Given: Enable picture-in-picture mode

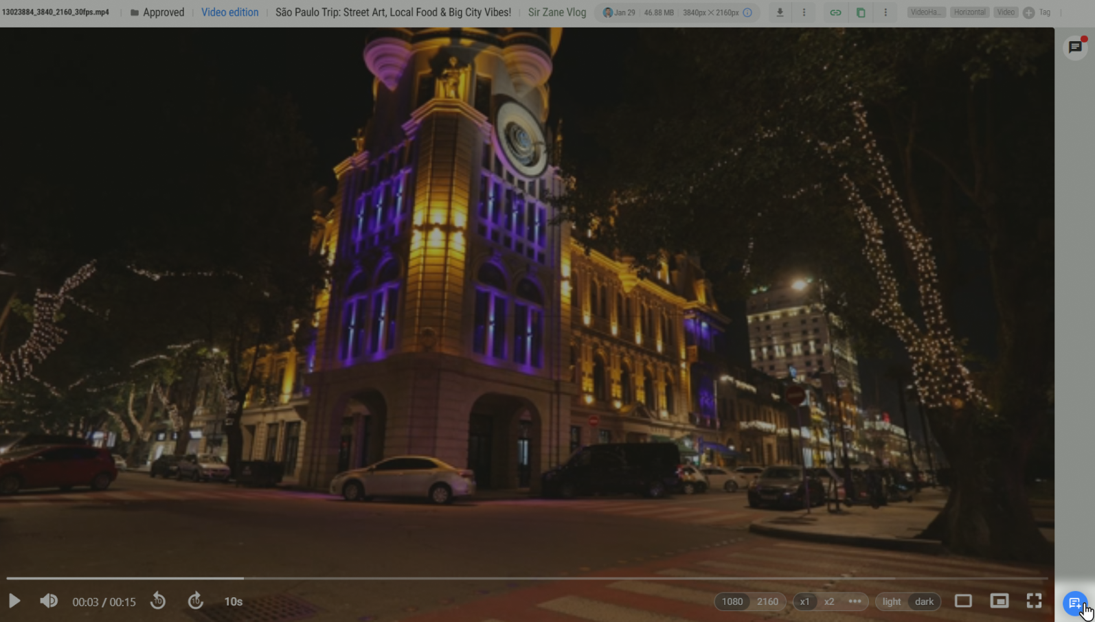Looking at the screenshot, I should 999,601.
